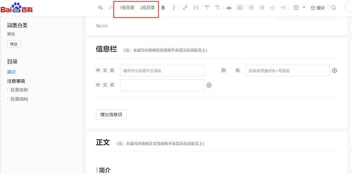Image resolution: width=352 pixels, height=174 pixels.
Task: Click the 外文名 input field
Action: click(x=162, y=85)
